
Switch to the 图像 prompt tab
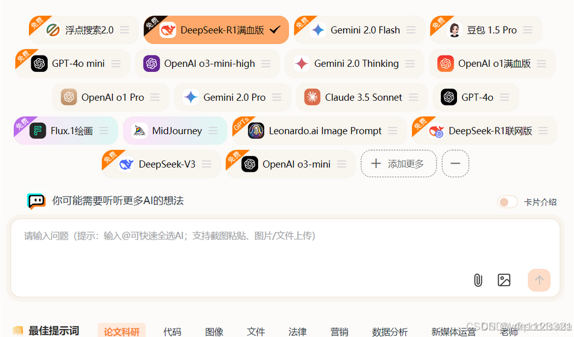point(214,332)
